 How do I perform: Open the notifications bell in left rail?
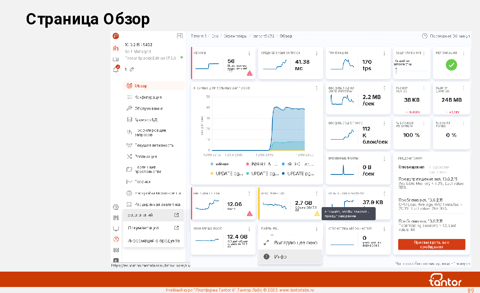pyautogui.click(x=116, y=69)
